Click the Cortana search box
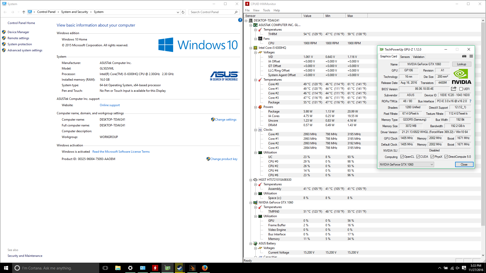 coord(56,268)
